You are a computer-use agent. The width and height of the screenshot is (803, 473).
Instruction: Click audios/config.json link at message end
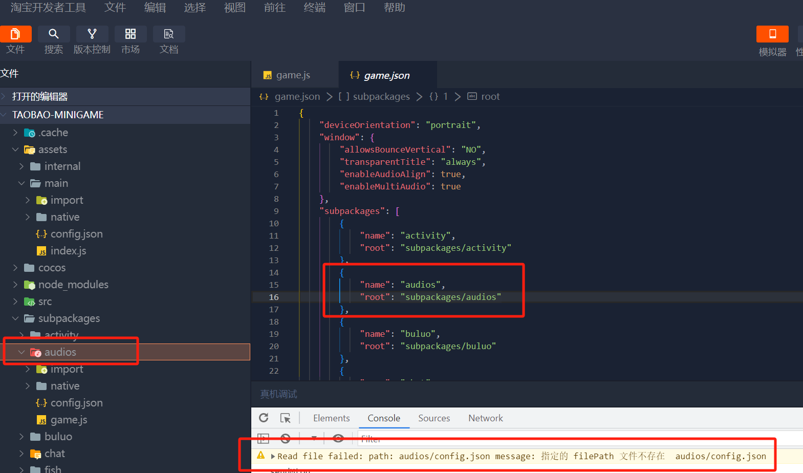coord(721,456)
